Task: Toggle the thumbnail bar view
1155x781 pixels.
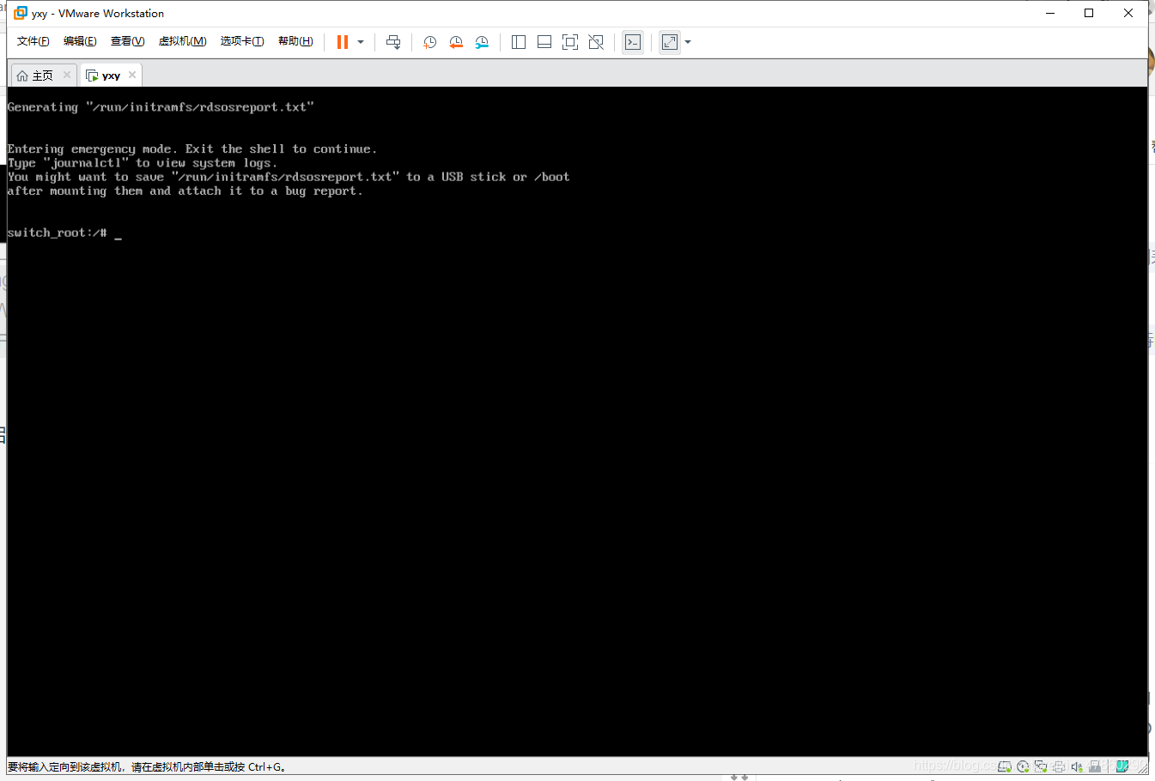Action: [544, 42]
